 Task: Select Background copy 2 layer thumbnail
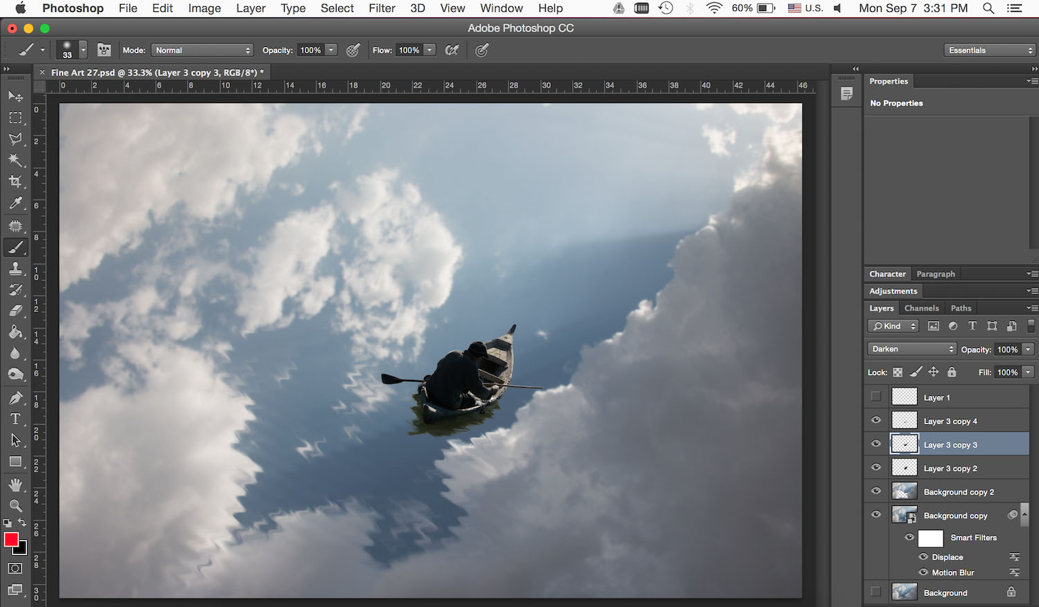click(905, 491)
